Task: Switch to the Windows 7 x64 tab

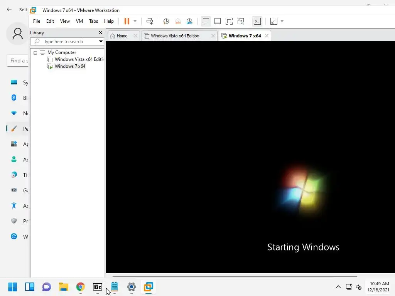Action: [245, 36]
